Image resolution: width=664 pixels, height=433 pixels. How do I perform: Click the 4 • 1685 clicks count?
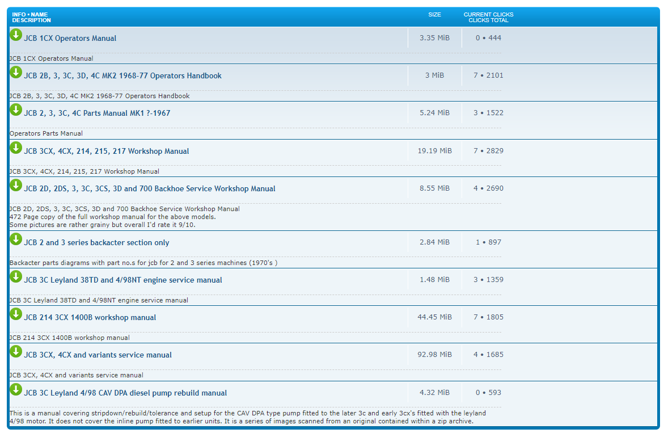pos(488,355)
